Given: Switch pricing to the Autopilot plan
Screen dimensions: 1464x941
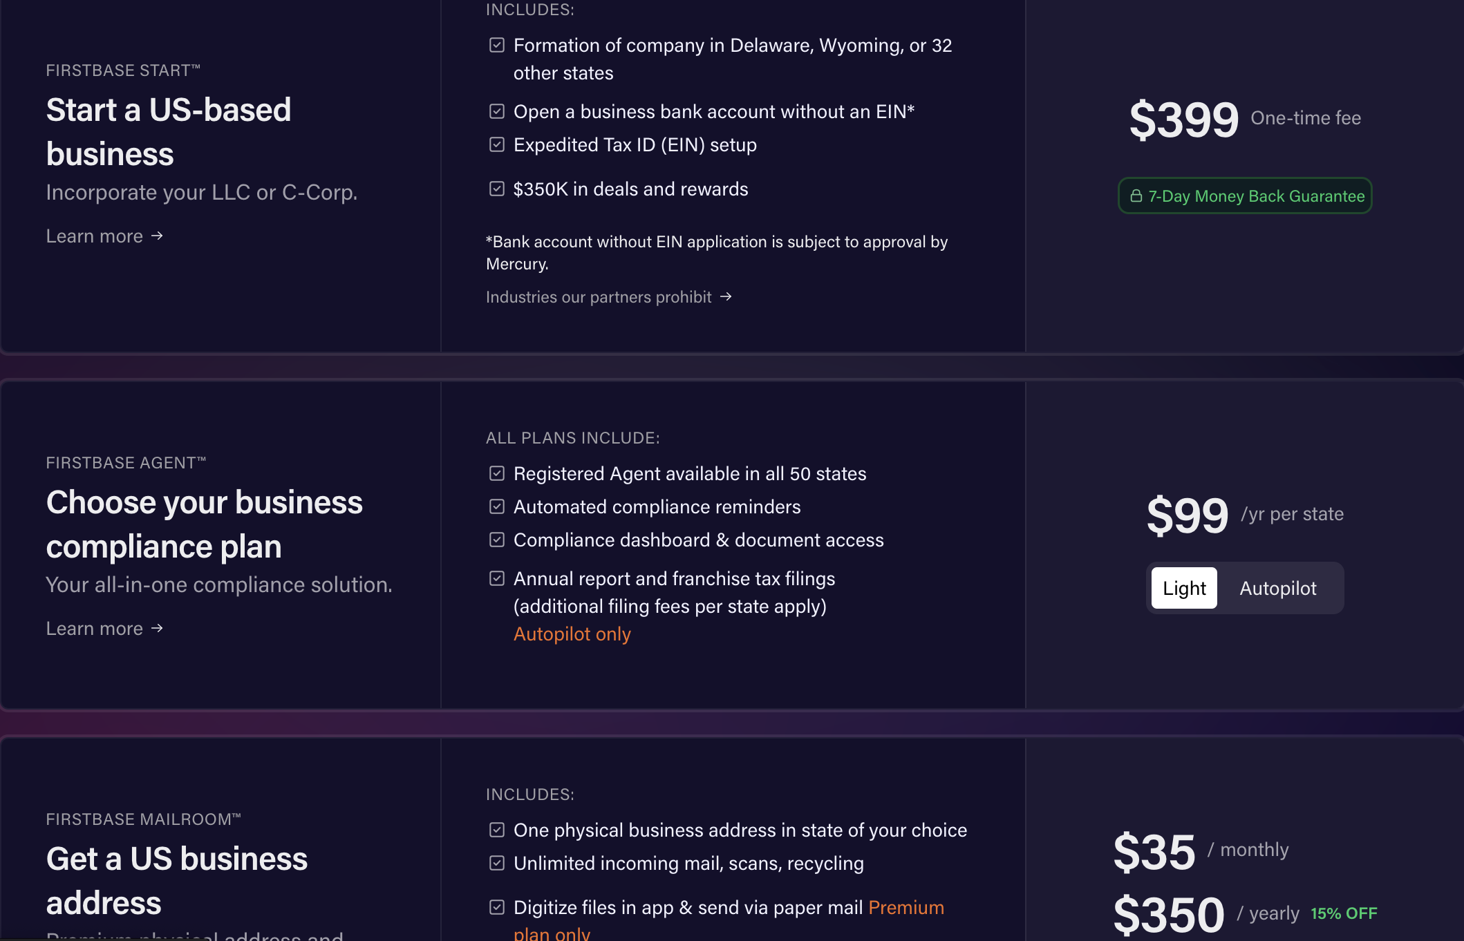Looking at the screenshot, I should [x=1278, y=588].
